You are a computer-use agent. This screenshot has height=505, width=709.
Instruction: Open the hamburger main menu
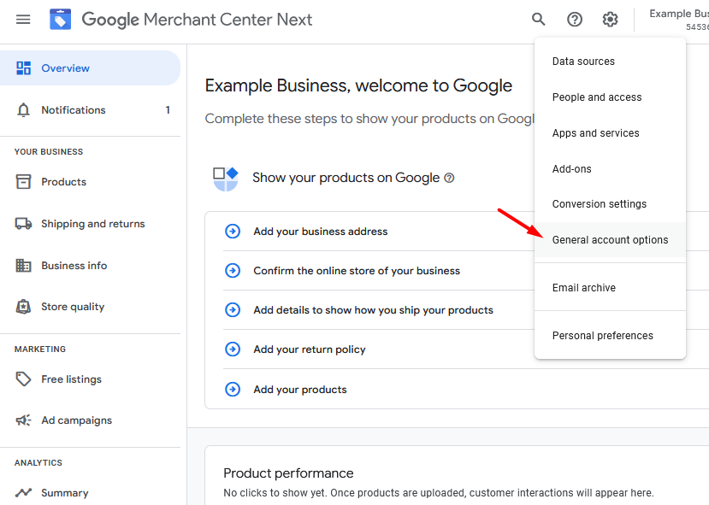click(x=23, y=20)
